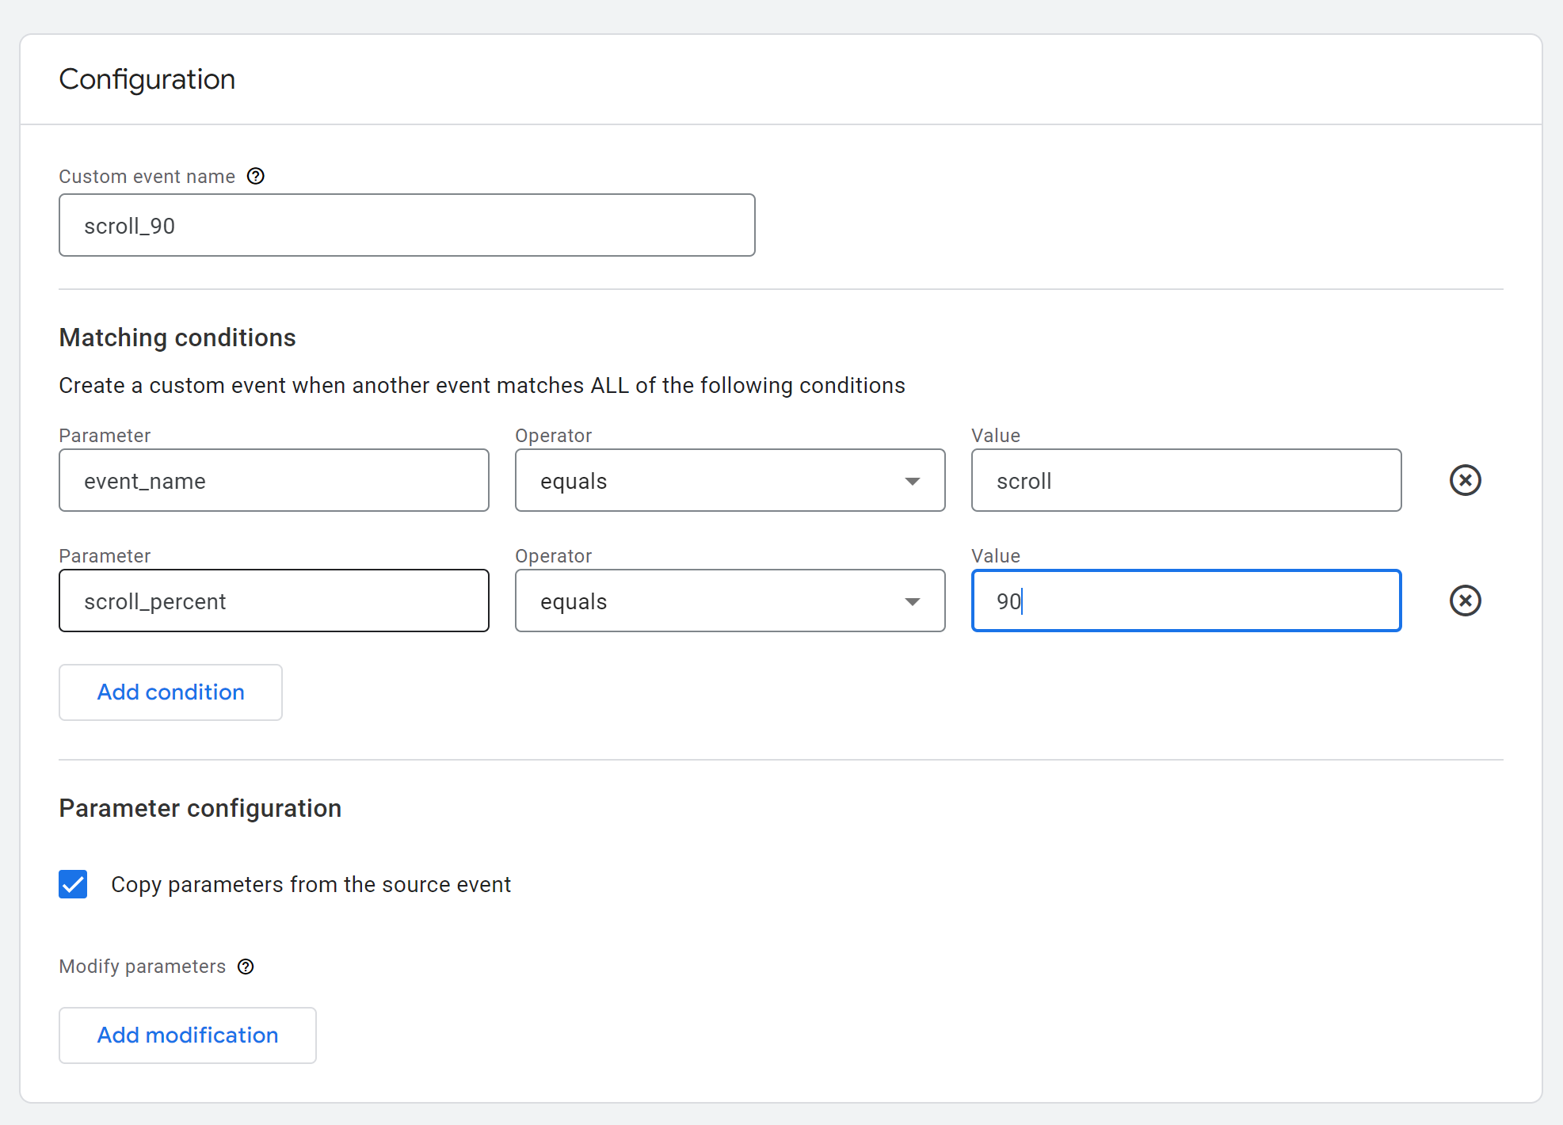Click the scroll_percent parameter field

273,601
